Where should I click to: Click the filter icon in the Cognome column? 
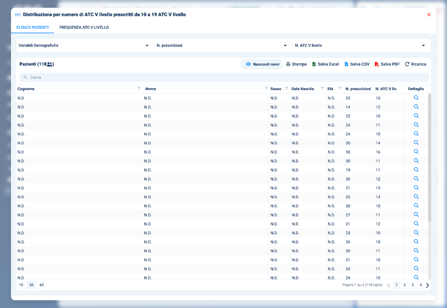tap(139, 89)
